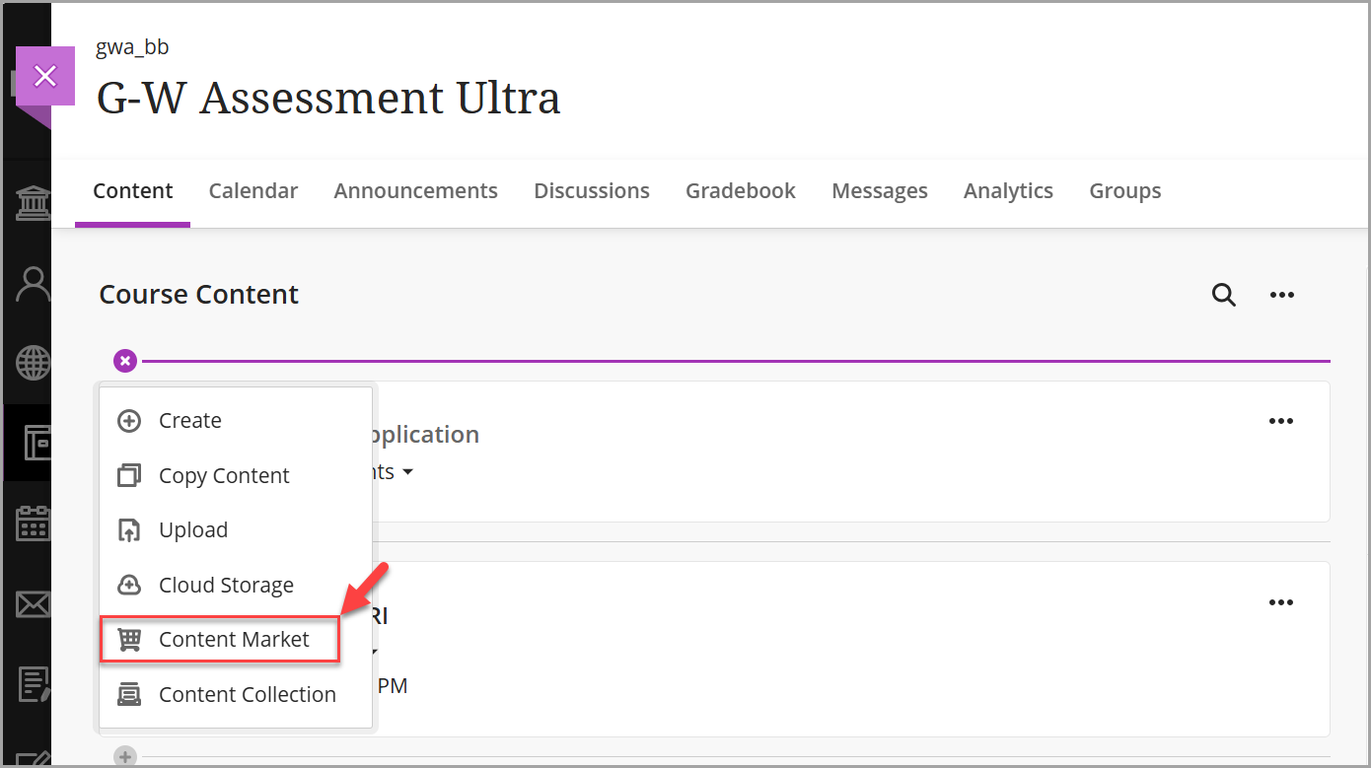The image size is (1371, 768).
Task: Open three-dot options on the 'pplication' card
Action: [1280, 421]
